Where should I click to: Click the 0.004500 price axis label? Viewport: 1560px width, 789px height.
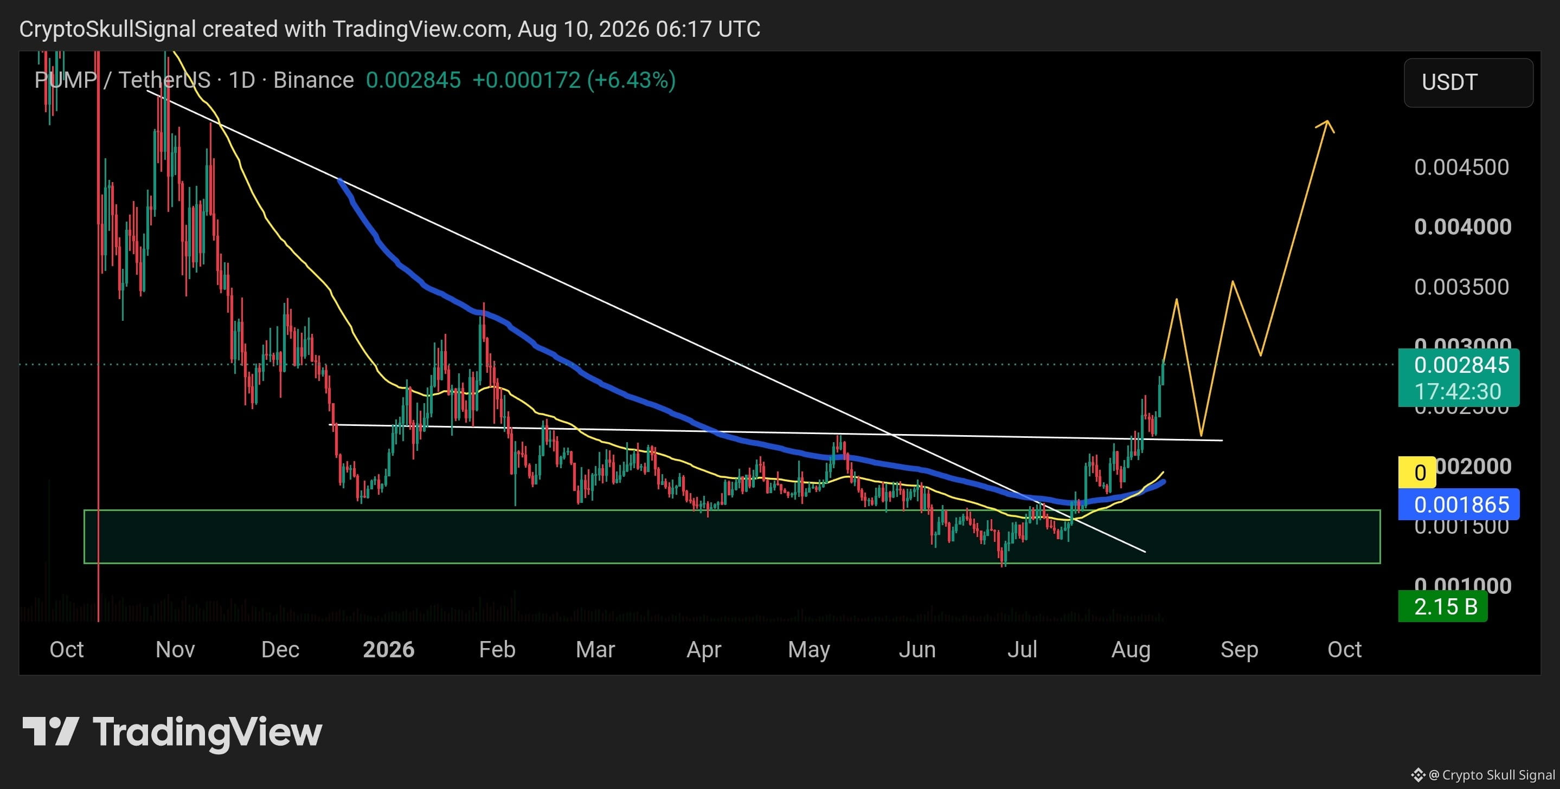1461,167
